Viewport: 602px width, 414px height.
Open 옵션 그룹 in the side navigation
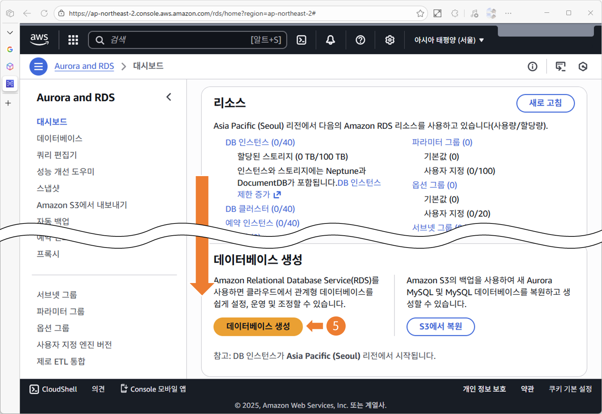(53, 328)
